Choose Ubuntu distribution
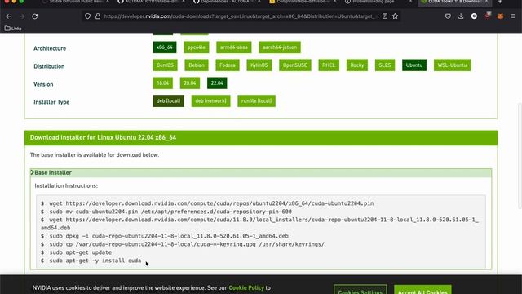Screen dimensions: 522x294 [414, 65]
